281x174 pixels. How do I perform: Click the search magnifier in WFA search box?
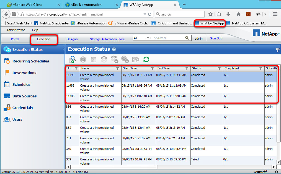[187, 38]
